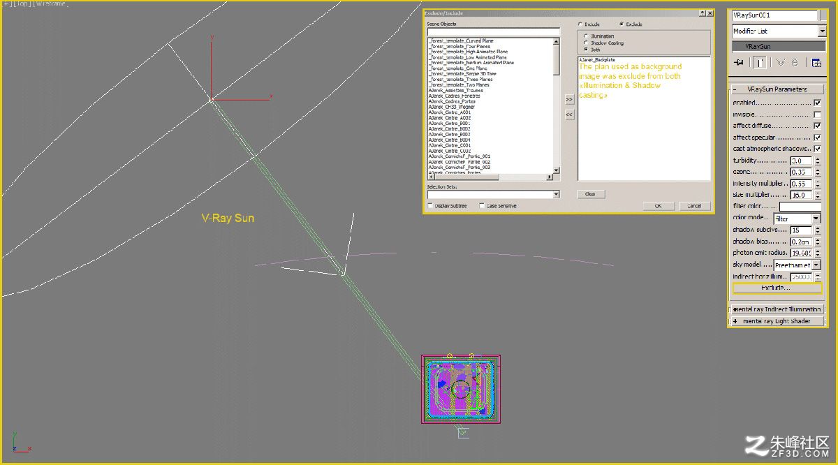This screenshot has height=465, width=838.
Task: Click the ozone spinner arrows
Action: [x=817, y=172]
